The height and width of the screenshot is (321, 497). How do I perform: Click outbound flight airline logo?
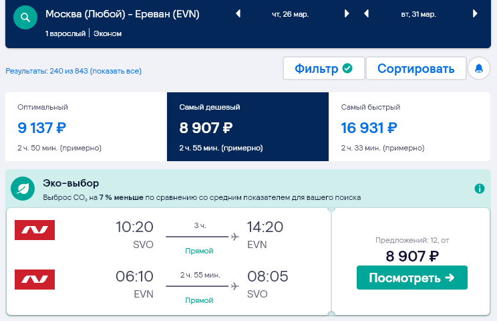coord(35,230)
